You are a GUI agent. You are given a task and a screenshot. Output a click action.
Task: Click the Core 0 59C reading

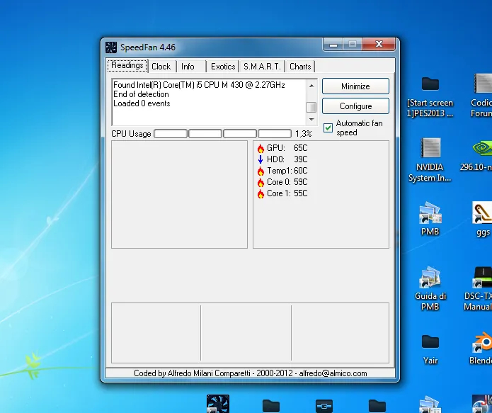[287, 182]
